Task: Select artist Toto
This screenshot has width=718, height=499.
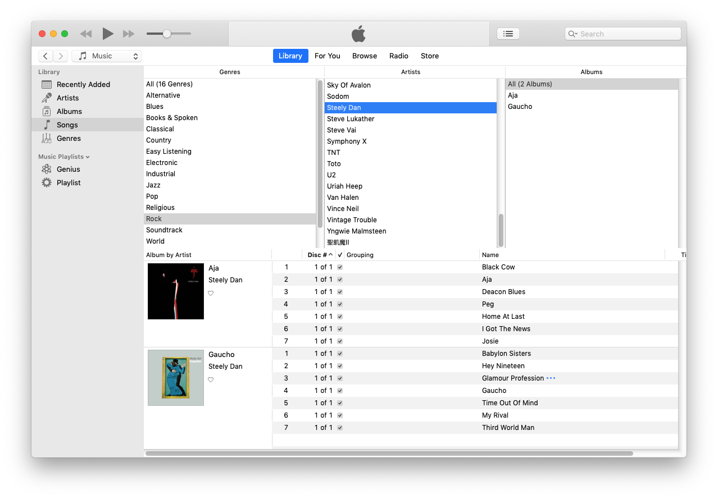Action: [411, 164]
